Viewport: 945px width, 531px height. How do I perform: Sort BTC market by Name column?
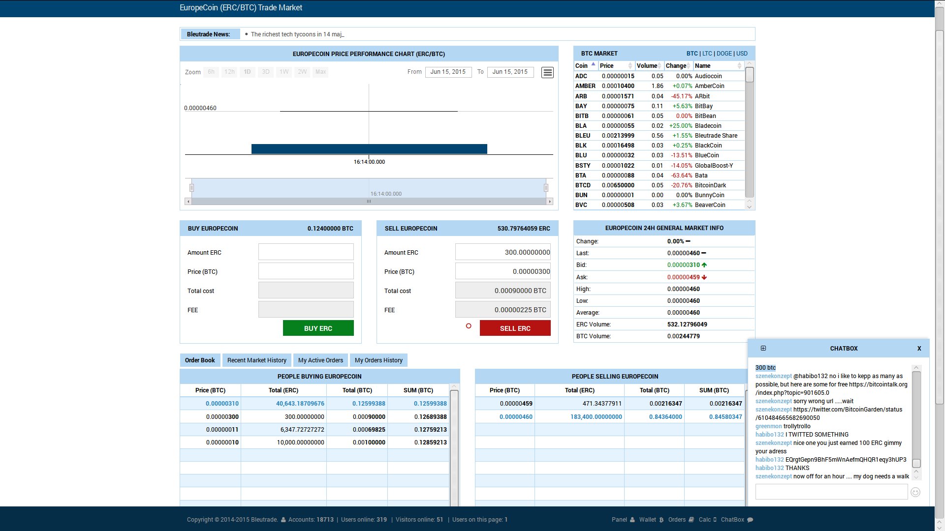[719, 66]
